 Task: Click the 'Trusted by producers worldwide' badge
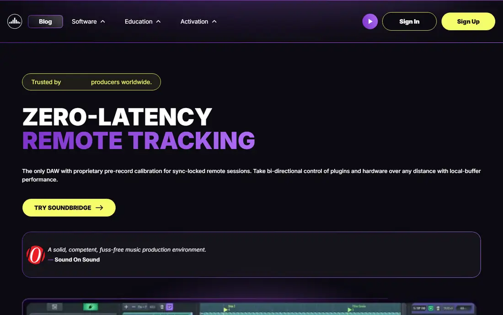(x=91, y=82)
